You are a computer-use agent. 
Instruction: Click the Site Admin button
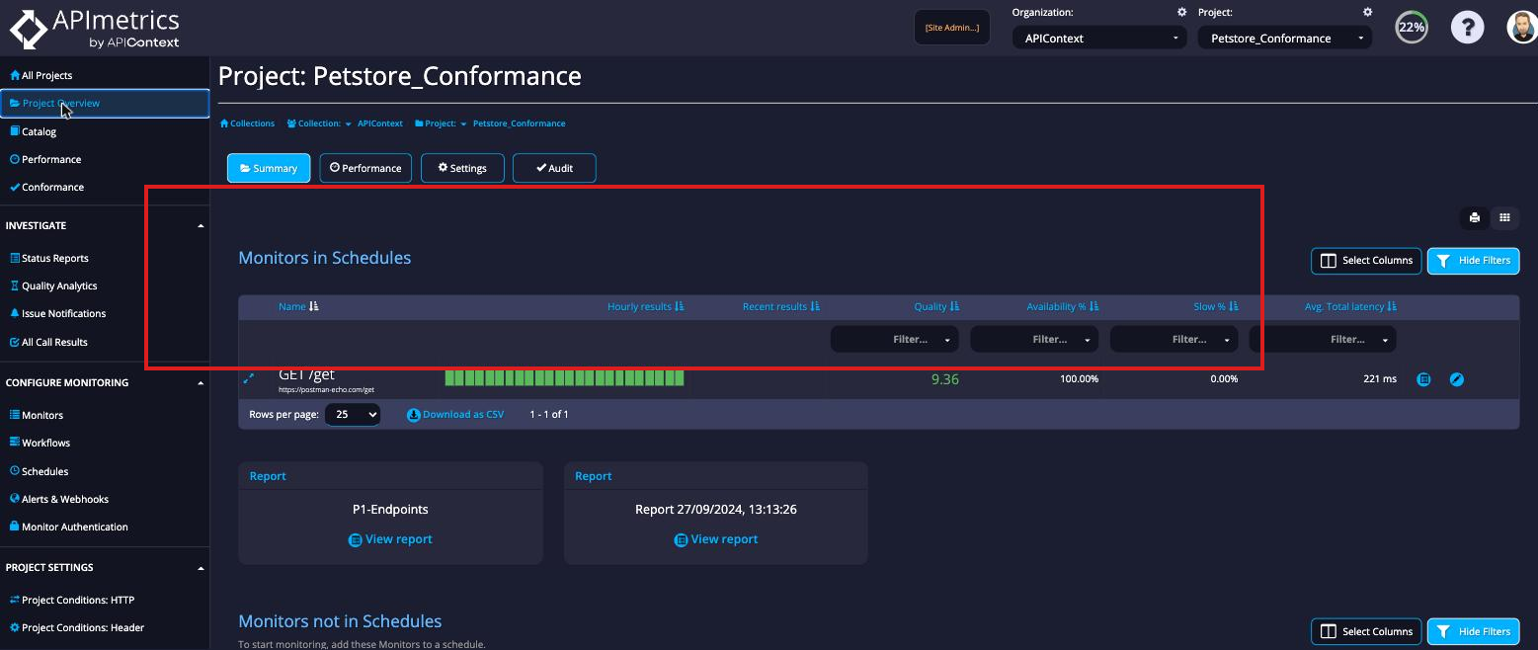(952, 28)
